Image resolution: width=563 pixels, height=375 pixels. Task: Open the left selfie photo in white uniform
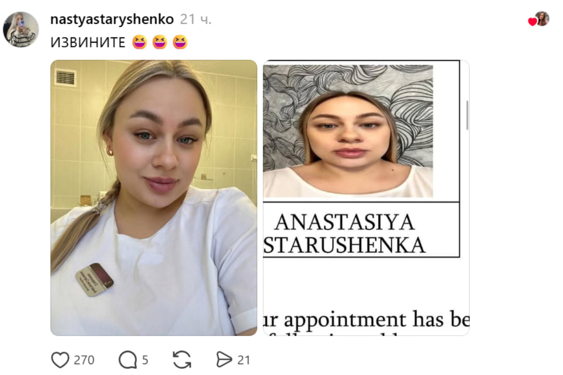(x=154, y=198)
